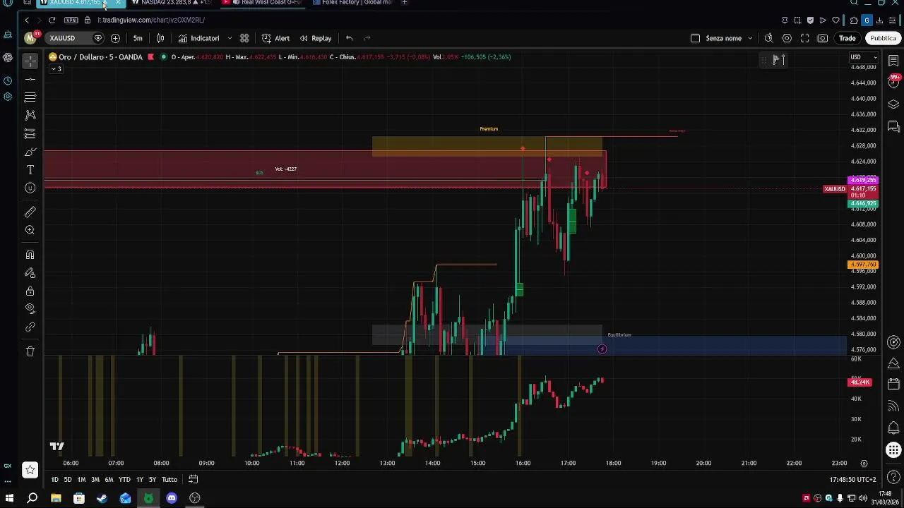904x508 pixels.
Task: Select the 1D date range
Action: pyautogui.click(x=54, y=480)
